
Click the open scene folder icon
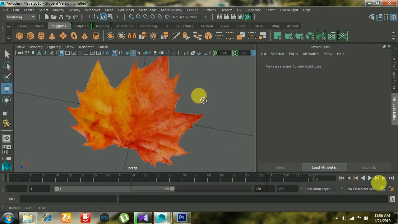[x=54, y=17]
